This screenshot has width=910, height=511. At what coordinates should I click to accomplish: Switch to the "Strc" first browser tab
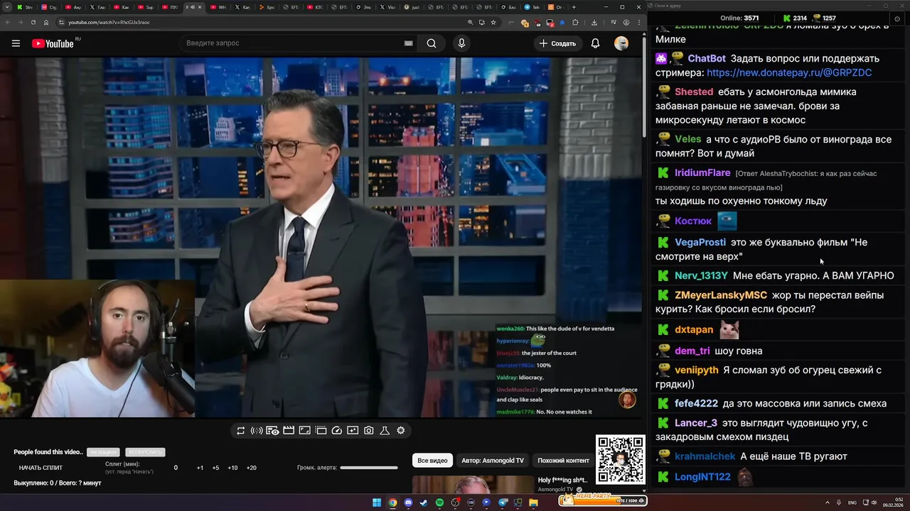point(26,7)
